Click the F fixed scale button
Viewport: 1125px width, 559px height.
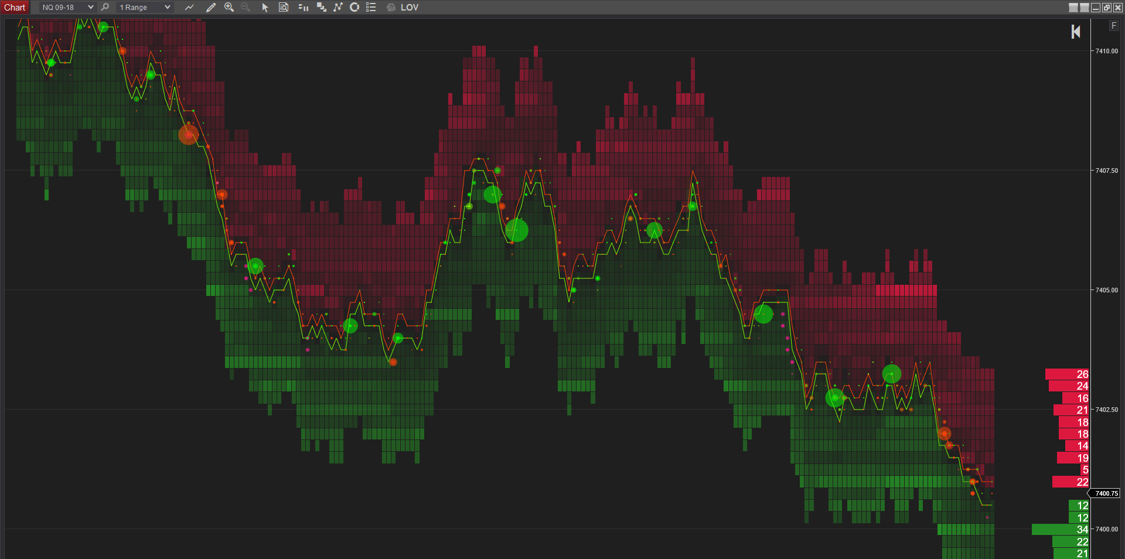1114,26
